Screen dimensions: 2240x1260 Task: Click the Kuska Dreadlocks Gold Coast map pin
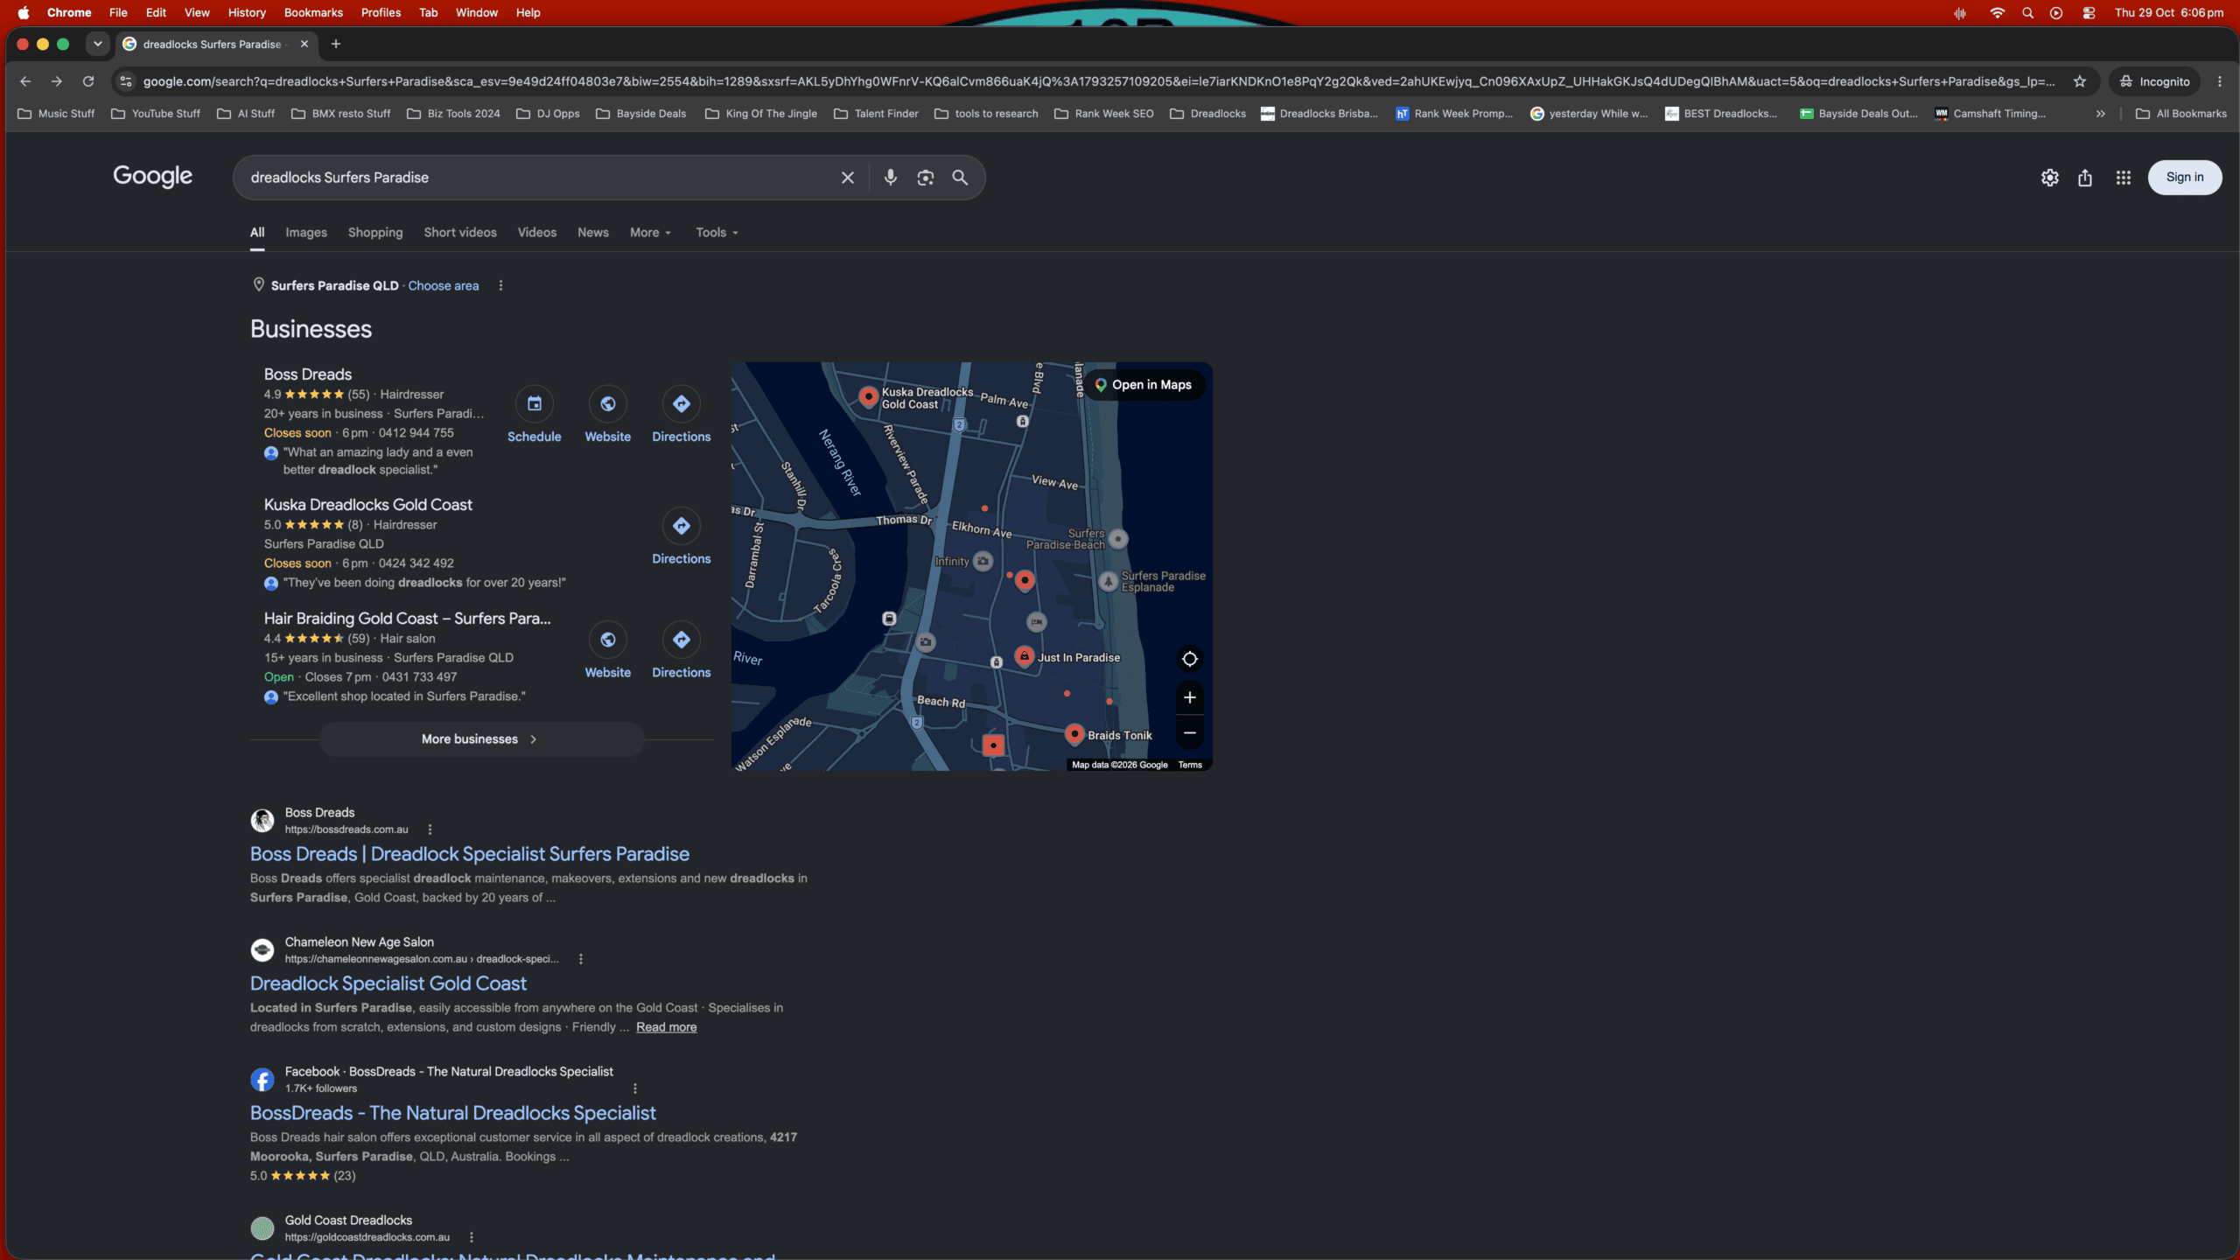(x=867, y=395)
